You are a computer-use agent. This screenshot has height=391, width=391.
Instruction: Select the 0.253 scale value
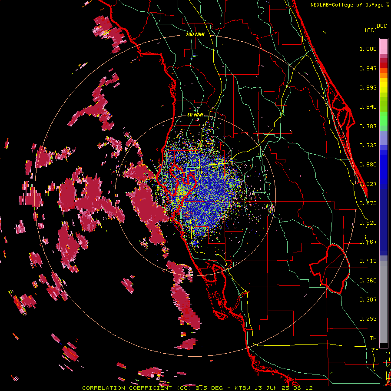pos(368,319)
